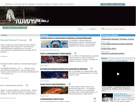Open Dream Park в Санкт-Петербурге headline
This screenshot has height=102, width=136.
(53, 84)
